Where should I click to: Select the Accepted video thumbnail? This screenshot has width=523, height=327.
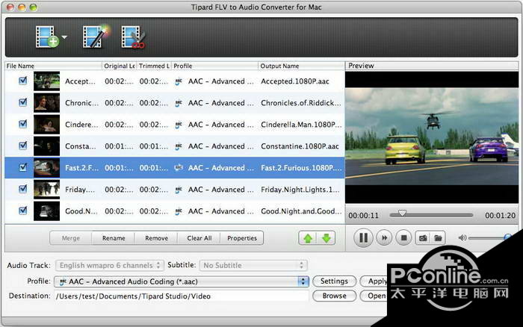click(46, 81)
